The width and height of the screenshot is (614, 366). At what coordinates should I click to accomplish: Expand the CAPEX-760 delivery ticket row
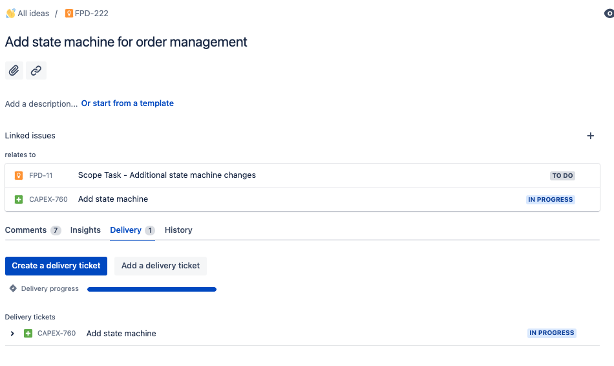(x=12, y=334)
